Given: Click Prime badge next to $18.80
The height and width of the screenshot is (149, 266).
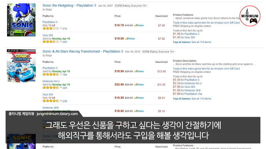Looking at the screenshot, I should pyautogui.click(x=139, y=111).
